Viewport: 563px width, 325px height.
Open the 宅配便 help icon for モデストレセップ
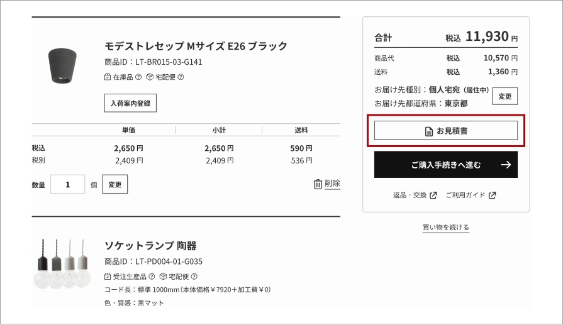pyautogui.click(x=181, y=77)
